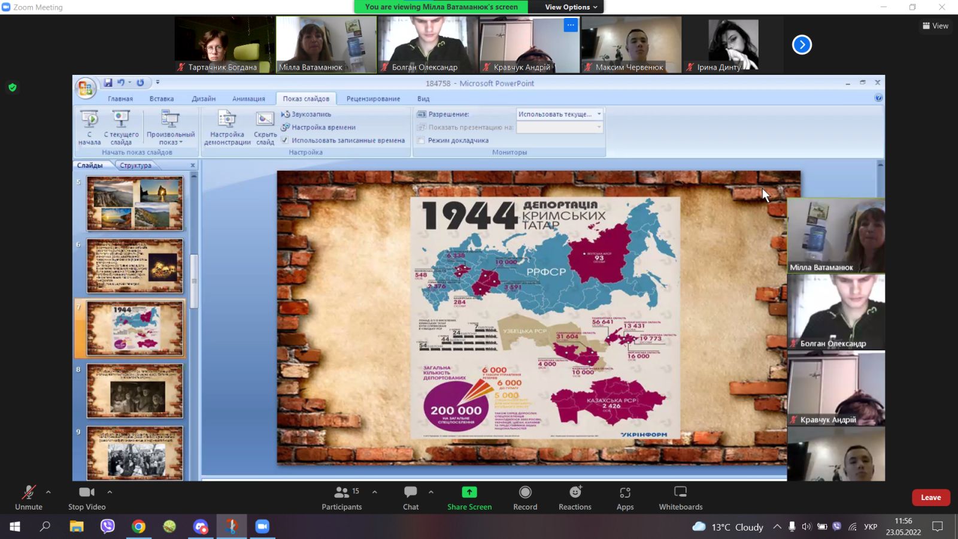
Task: Change layout with the View button
Action: coord(935,26)
